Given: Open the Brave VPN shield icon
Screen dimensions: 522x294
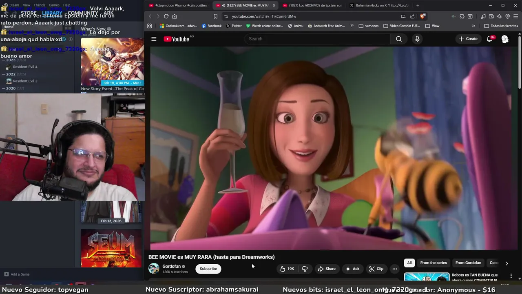Looking at the screenshot, I should (507, 16).
